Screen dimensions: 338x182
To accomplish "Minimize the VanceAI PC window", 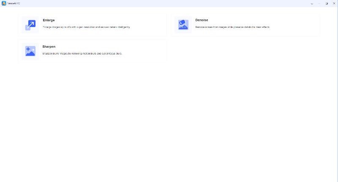I will coord(319,4).
